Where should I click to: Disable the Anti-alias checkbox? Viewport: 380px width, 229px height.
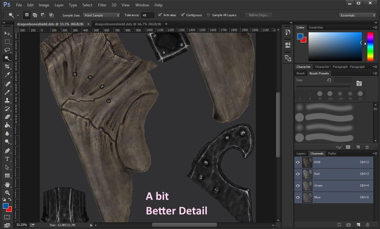tap(160, 15)
